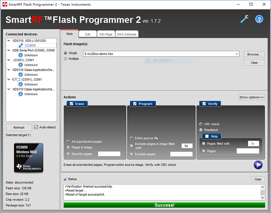Enable the Skip checkbox
This screenshot has height=213, width=271.
click(207, 136)
